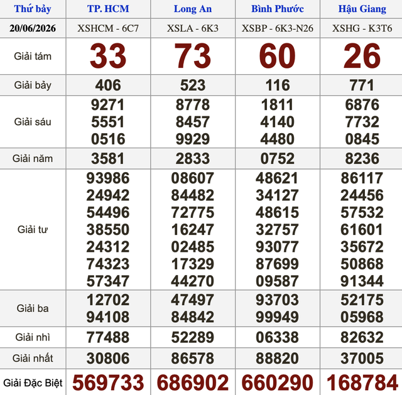Select the number 116 in Giải bảy
402x395 pixels.
278,85
